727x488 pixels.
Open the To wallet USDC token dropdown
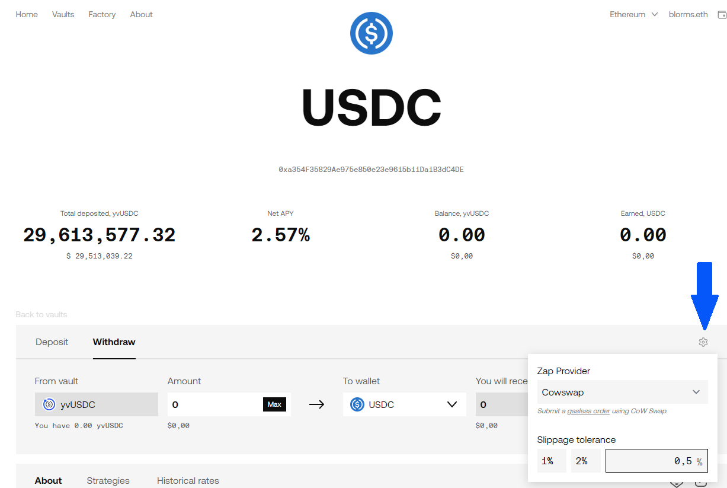404,405
